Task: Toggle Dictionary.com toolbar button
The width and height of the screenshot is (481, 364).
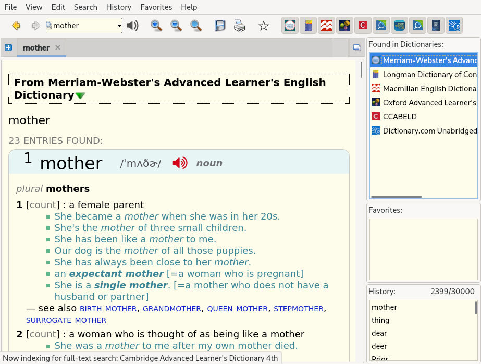Action: coord(454,26)
